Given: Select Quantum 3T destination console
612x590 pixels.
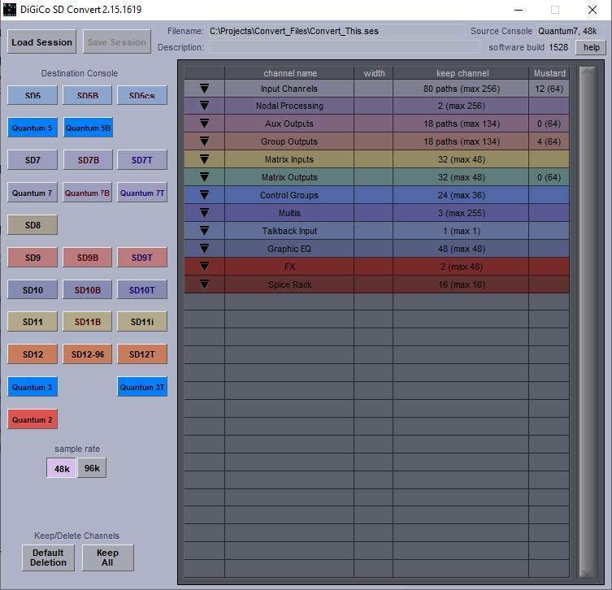Looking at the screenshot, I should pos(142,387).
